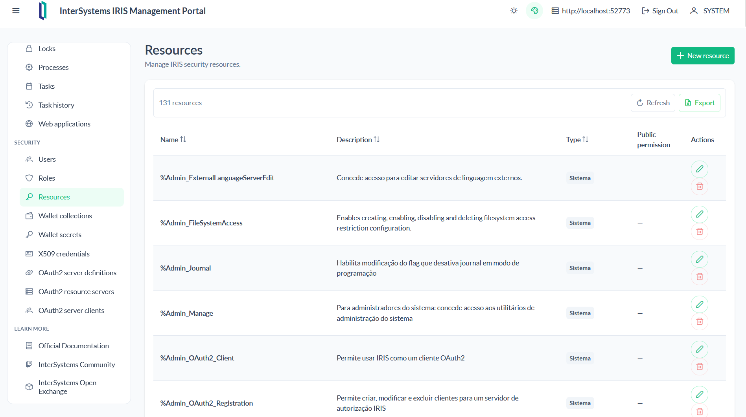746x417 pixels.
Task: Click the %Admin_ExternalLanguageServerEdit name cell
Action: click(217, 178)
